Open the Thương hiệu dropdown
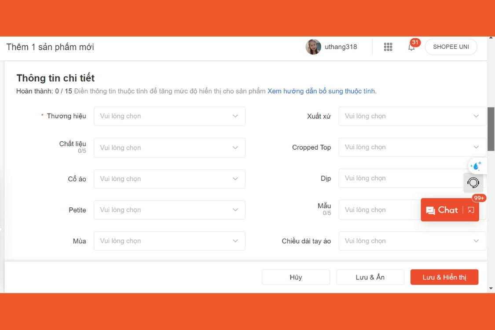 pyautogui.click(x=169, y=116)
